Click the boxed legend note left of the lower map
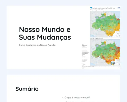Screen dimensions: 127x102 point(84,46)
